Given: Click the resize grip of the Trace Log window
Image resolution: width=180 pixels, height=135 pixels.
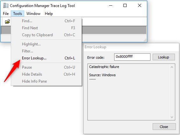Looking at the screenshot, I should (x=145, y=40).
